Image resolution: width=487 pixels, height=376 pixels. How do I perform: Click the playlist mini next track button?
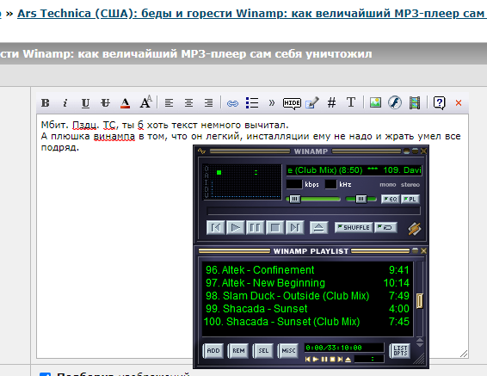click(x=340, y=360)
